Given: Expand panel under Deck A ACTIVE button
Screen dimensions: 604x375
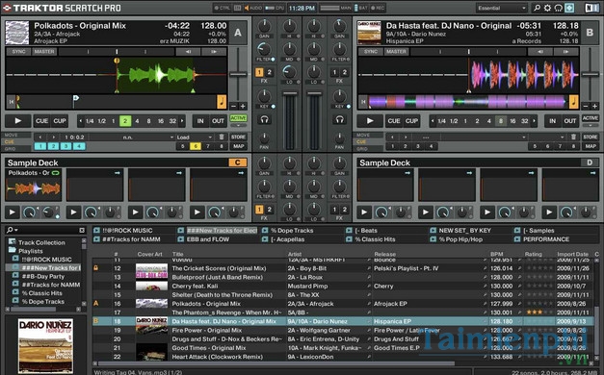Looking at the screenshot, I should tap(239, 125).
